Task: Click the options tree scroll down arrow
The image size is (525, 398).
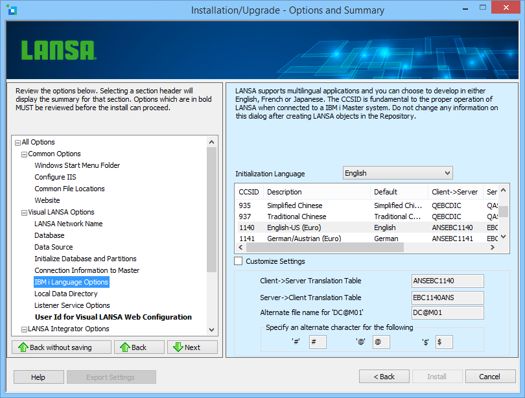Action: coord(211,330)
